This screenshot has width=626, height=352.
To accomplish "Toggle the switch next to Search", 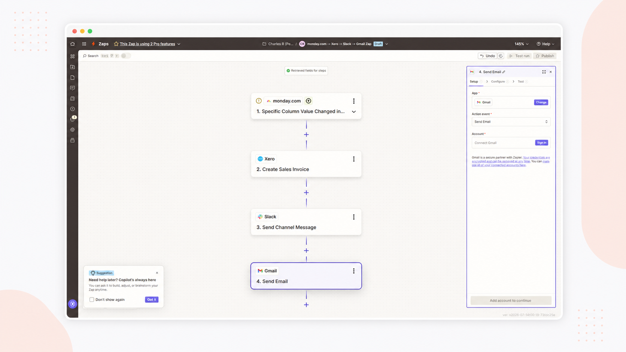I will (x=126, y=56).
